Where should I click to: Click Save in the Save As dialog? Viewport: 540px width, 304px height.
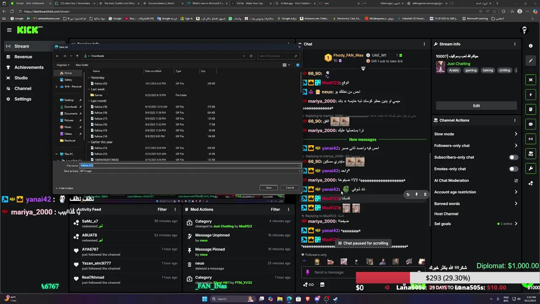click(269, 187)
